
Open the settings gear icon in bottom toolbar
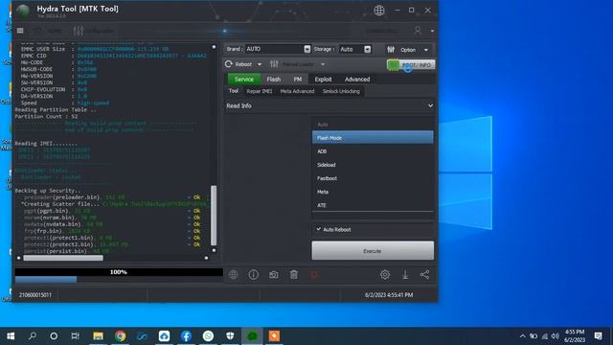click(x=385, y=275)
